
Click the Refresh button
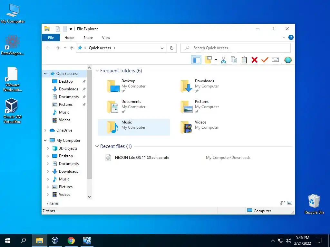[x=172, y=48]
